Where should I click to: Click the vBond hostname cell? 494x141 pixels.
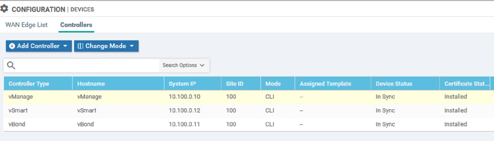coord(85,125)
